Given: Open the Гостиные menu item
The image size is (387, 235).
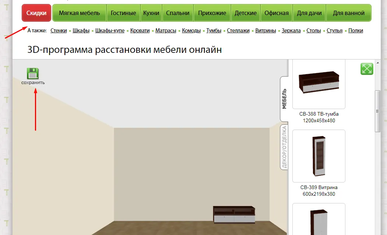Looking at the screenshot, I should (x=123, y=13).
